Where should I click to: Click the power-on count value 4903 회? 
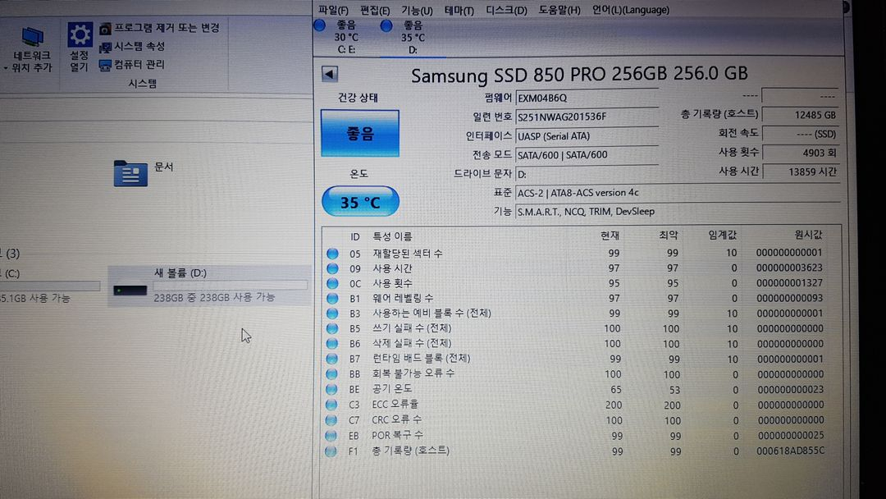coord(800,153)
